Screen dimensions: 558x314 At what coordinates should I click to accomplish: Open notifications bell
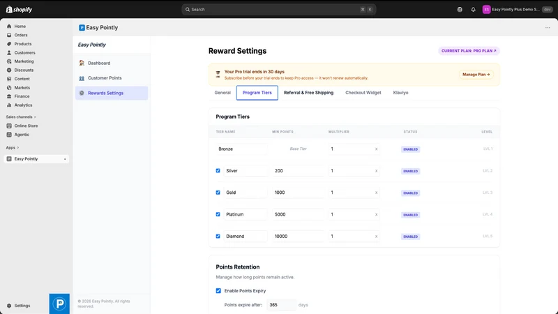pyautogui.click(x=473, y=10)
